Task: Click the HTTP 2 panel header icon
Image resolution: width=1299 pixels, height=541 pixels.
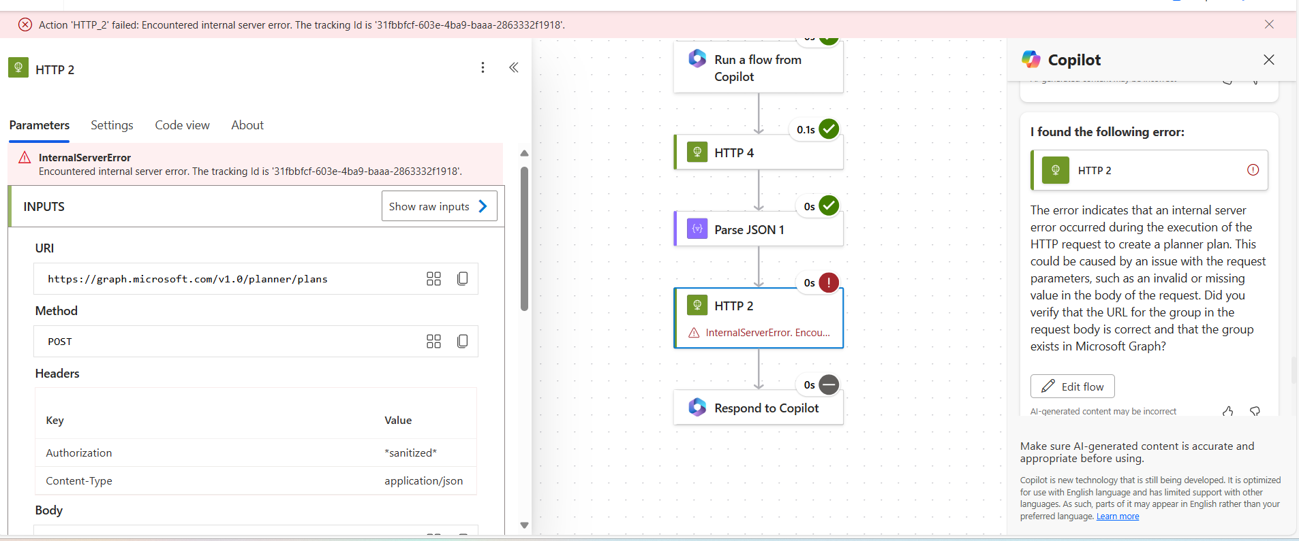Action: 18,67
